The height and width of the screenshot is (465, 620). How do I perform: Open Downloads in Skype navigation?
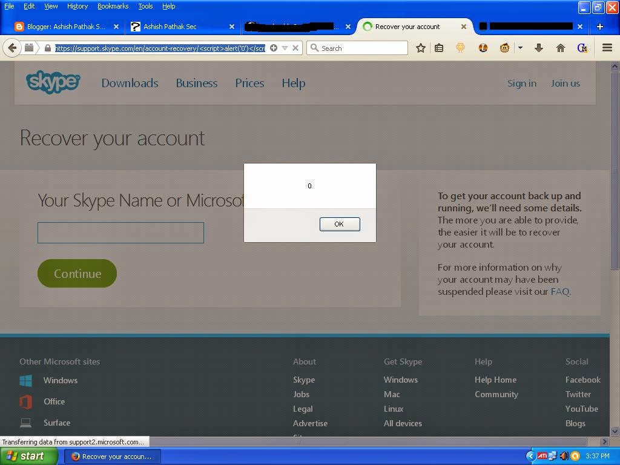[130, 83]
